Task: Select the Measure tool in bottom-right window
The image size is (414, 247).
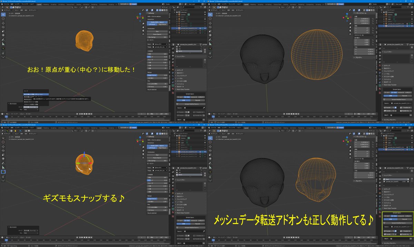Action: click(x=210, y=167)
